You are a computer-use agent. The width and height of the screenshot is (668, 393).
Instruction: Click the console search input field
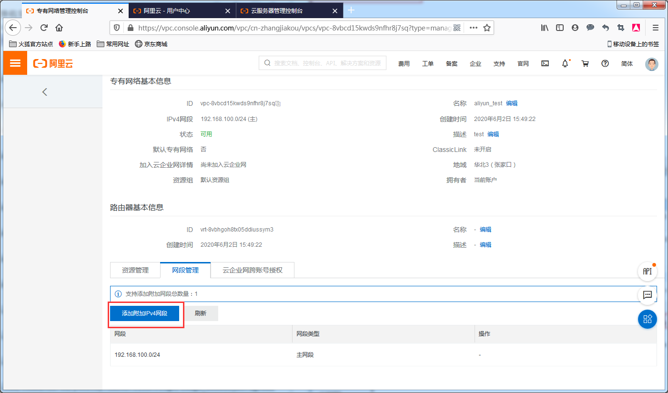pyautogui.click(x=322, y=62)
